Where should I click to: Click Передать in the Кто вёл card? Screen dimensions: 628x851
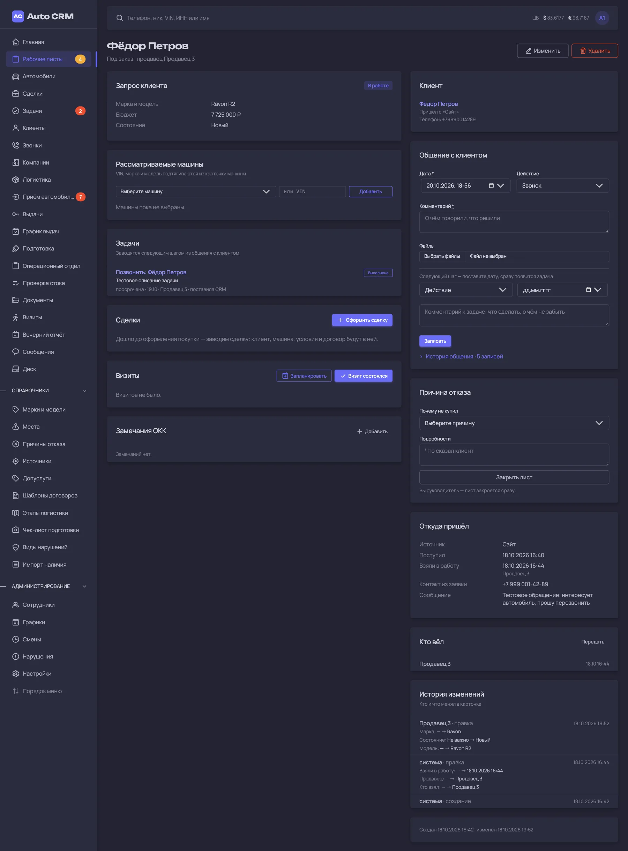coord(592,642)
